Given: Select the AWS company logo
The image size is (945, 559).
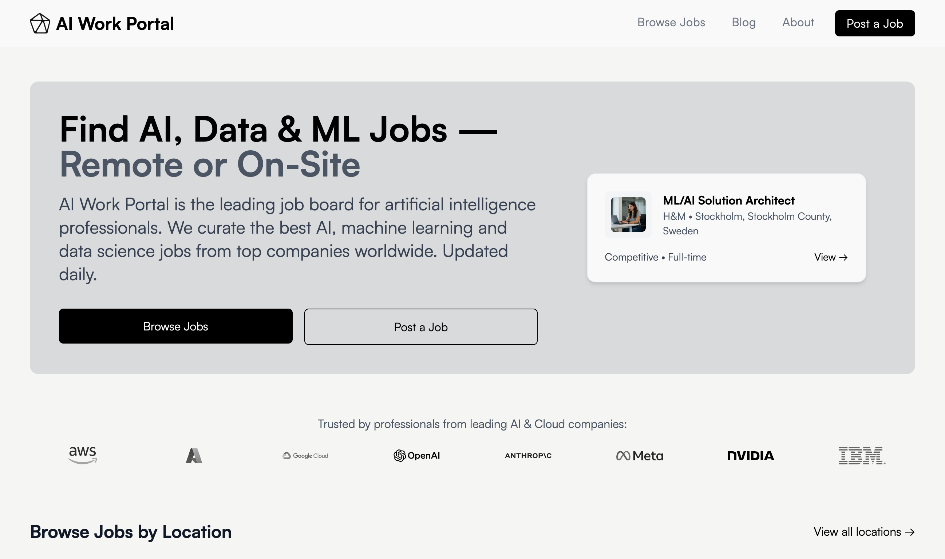Looking at the screenshot, I should click(83, 455).
